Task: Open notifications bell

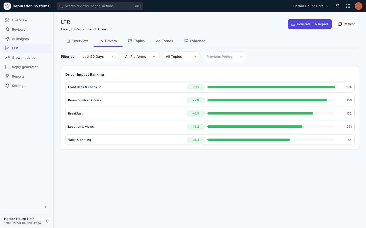Action: 338,6
